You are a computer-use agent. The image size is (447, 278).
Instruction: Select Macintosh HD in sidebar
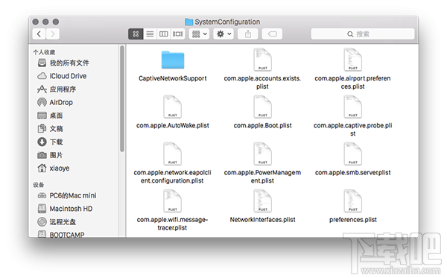click(x=65, y=209)
